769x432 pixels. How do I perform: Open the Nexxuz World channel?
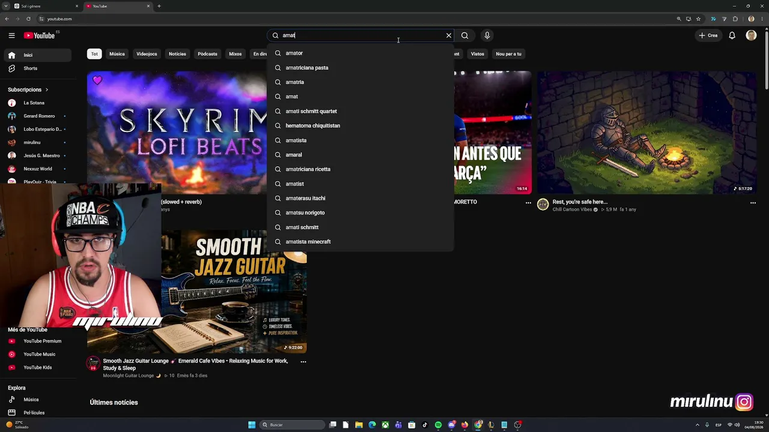tap(38, 169)
